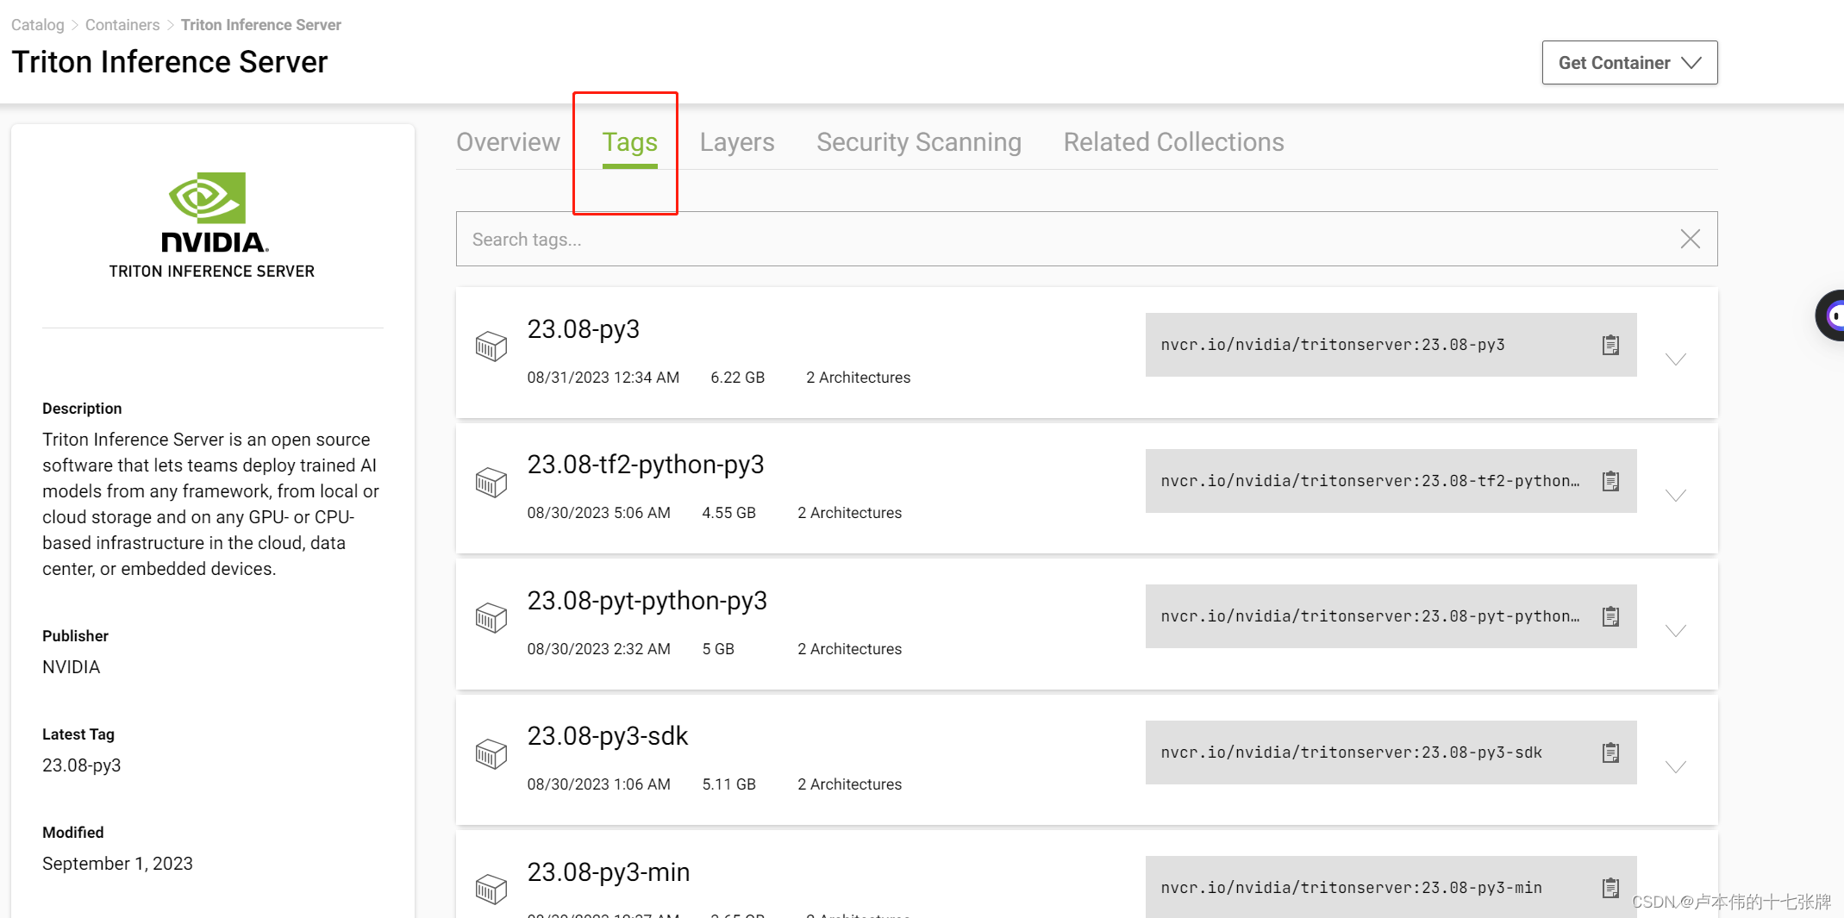1844x918 pixels.
Task: Click the 23.08-py3 tag title
Action: 584,329
